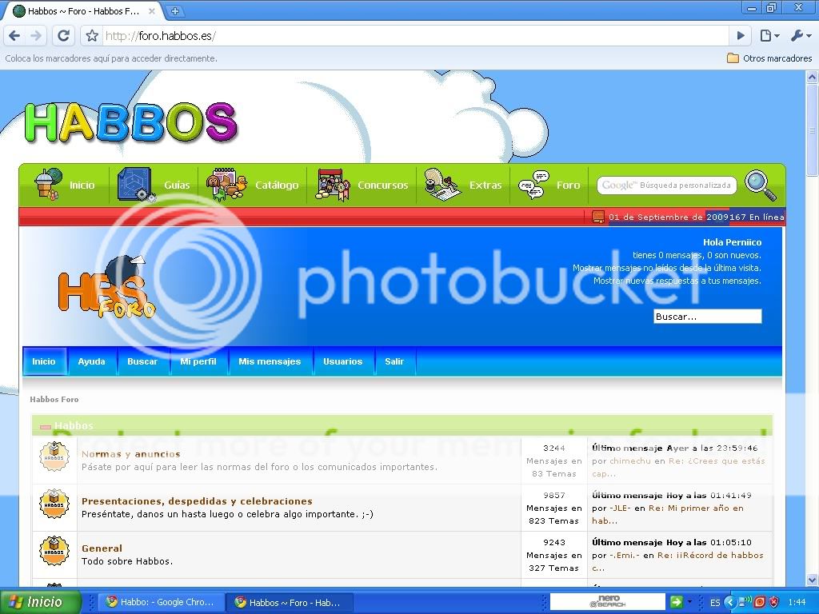Open Presentaciones, despedidas y celebraciones board

click(197, 501)
